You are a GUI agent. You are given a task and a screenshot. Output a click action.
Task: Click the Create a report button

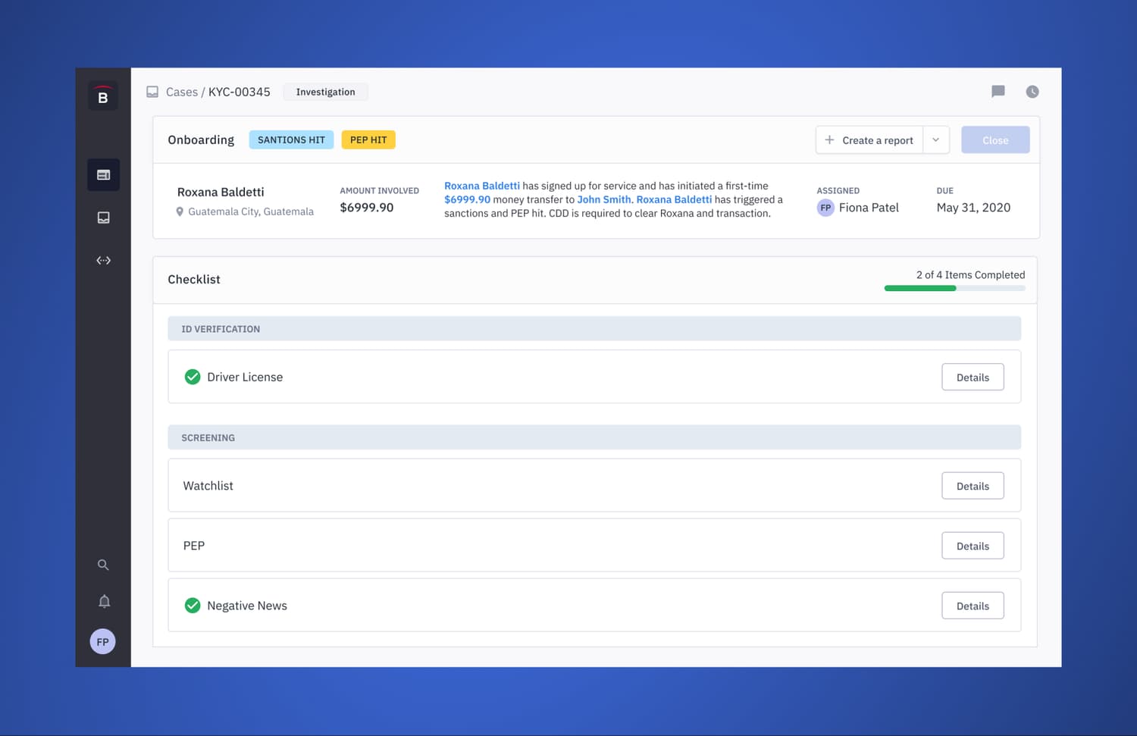869,140
